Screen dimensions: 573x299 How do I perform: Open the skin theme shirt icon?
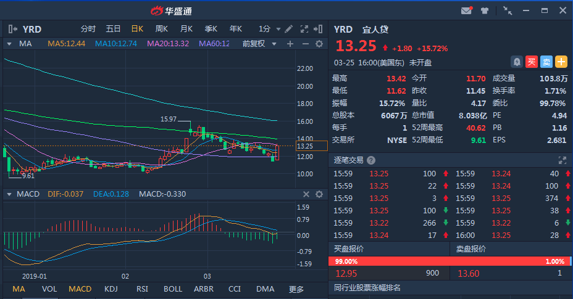(485, 10)
